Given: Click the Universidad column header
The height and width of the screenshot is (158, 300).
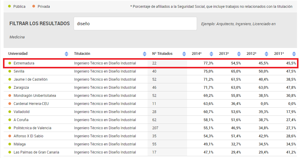Looking at the screenshot, I should click(18, 54).
